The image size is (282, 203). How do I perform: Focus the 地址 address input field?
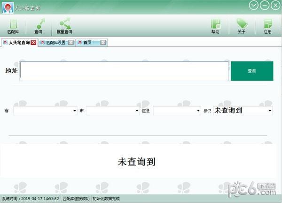[x=124, y=71]
